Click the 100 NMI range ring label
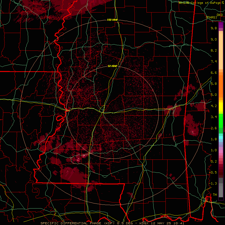 pyautogui.click(x=112, y=20)
